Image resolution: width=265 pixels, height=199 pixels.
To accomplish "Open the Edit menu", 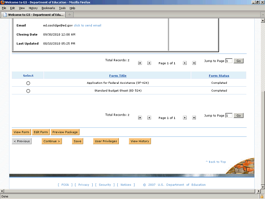I will (12, 8).
